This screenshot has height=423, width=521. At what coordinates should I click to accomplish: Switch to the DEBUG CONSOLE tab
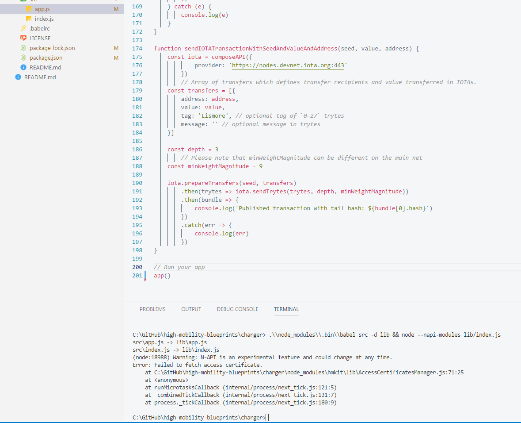coord(237,309)
